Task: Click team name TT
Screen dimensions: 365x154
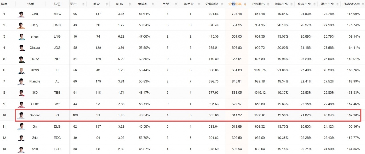Action: 57,70
